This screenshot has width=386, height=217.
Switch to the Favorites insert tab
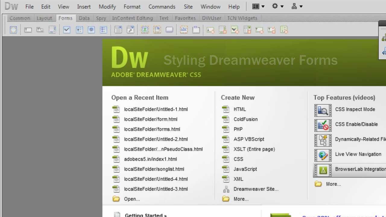pyautogui.click(x=185, y=18)
